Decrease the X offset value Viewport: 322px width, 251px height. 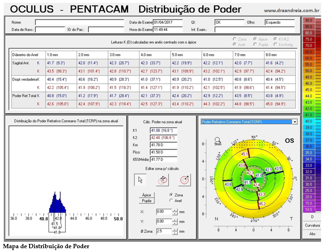click(174, 213)
